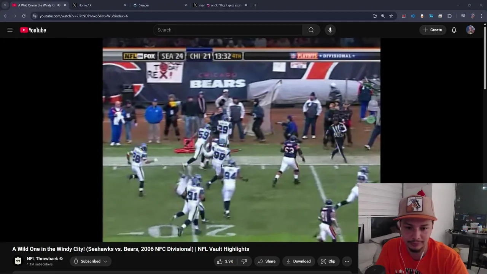Go to YouTube home via logo
The image size is (487, 274).
[33, 30]
